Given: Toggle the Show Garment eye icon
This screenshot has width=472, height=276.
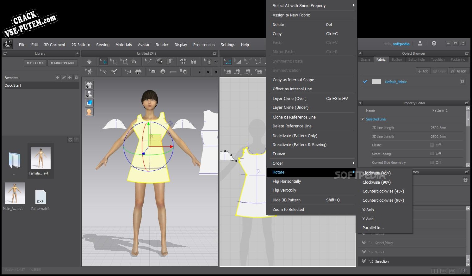Looking at the screenshot, I should [89, 85].
